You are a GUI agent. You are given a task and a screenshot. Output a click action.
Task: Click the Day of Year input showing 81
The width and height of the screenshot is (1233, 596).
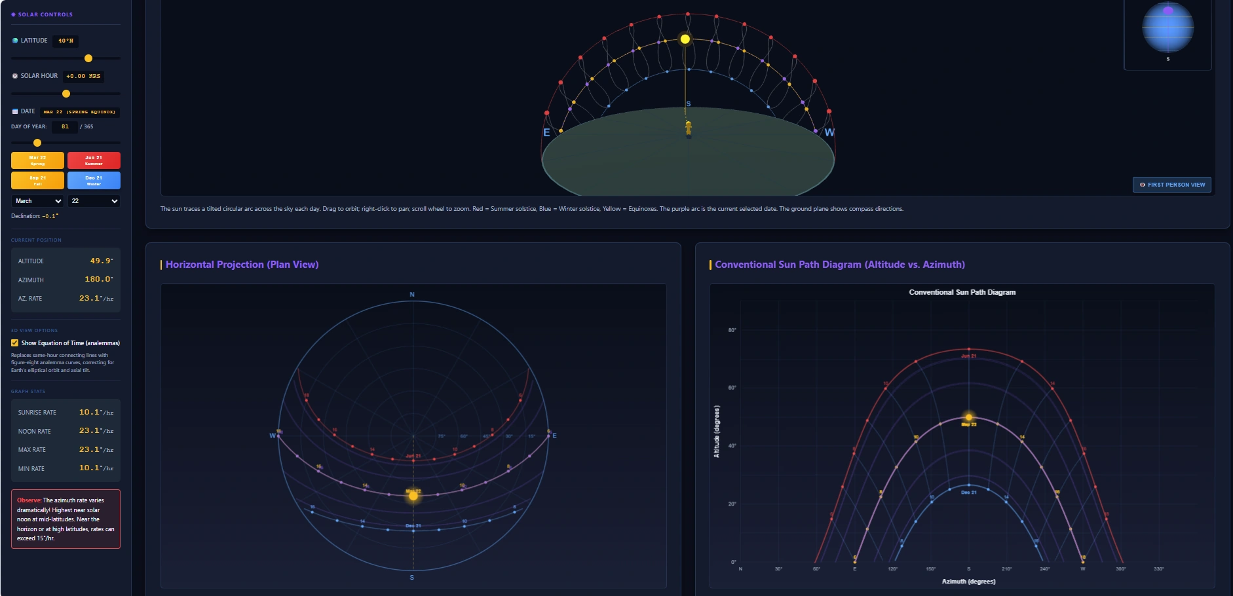coord(65,127)
